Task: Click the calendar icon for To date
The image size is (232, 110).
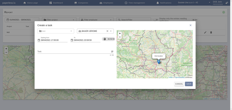Action: (72, 40)
